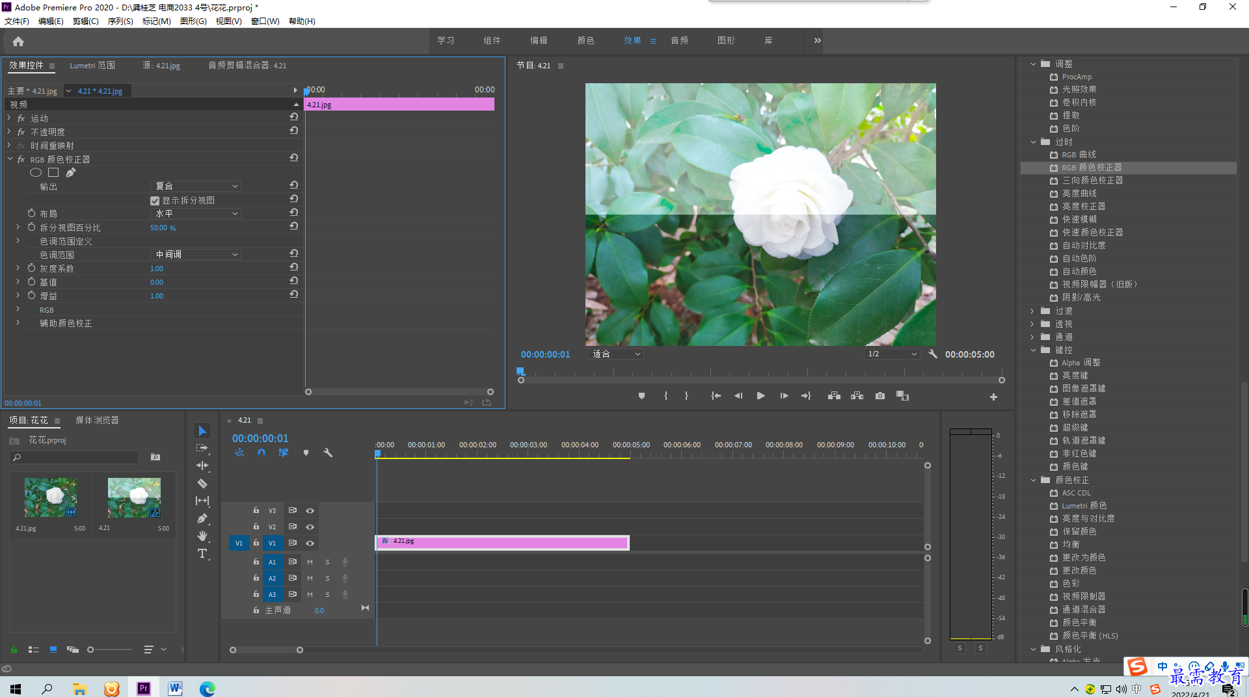
Task: Uncheck 显示拆分视图 checkbox
Action: (x=155, y=201)
